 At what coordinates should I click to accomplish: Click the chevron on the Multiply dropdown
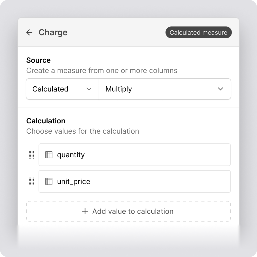click(220, 89)
